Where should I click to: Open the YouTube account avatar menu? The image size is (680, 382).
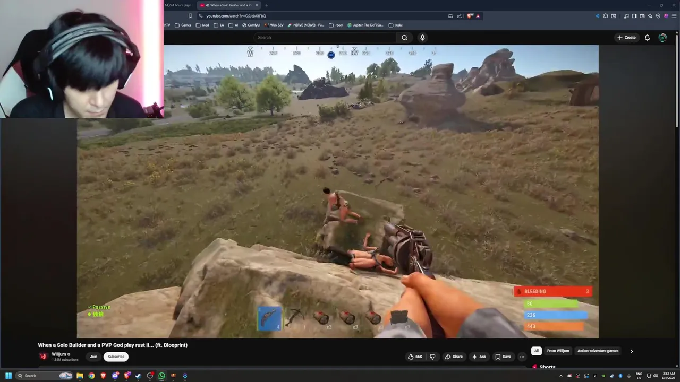pyautogui.click(x=662, y=38)
